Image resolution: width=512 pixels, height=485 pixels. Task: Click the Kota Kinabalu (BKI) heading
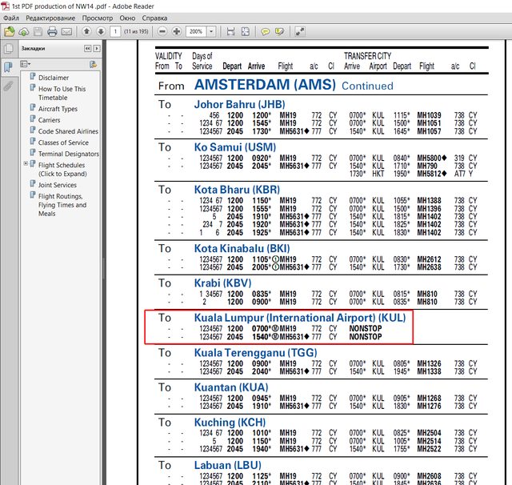point(242,248)
